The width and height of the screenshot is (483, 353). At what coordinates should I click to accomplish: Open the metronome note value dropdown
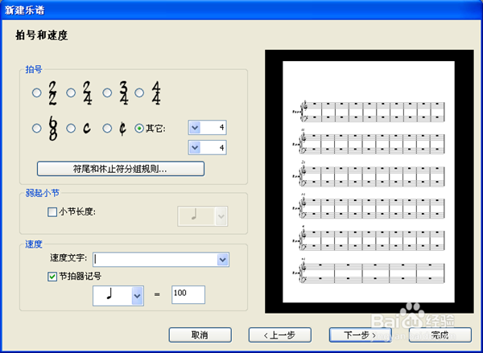[137, 295]
